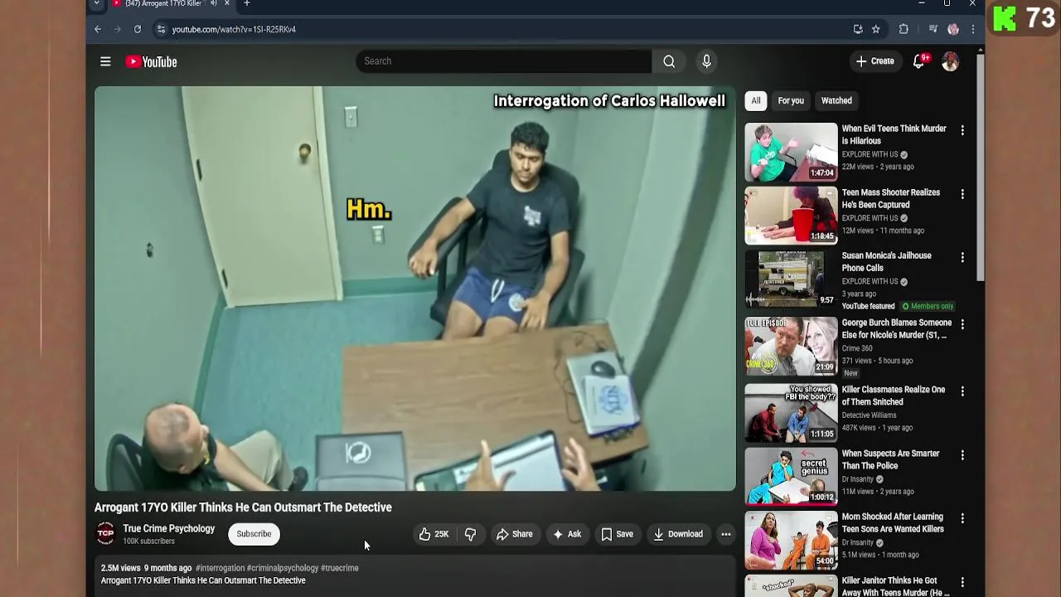The image size is (1061, 597).
Task: Install app icon in address bar
Action: tap(858, 29)
